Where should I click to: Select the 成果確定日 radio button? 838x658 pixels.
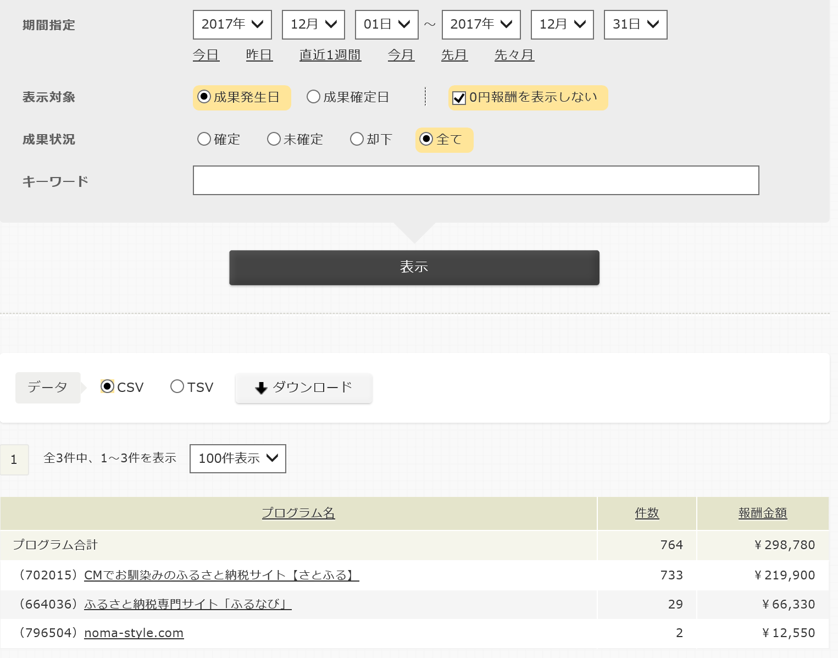(x=313, y=97)
